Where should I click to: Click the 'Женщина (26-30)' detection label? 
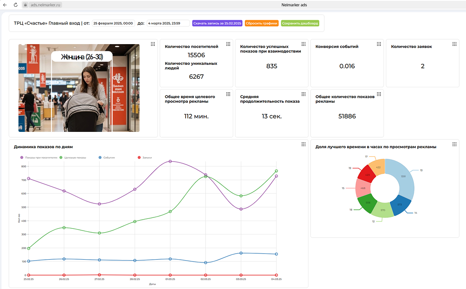[82, 57]
